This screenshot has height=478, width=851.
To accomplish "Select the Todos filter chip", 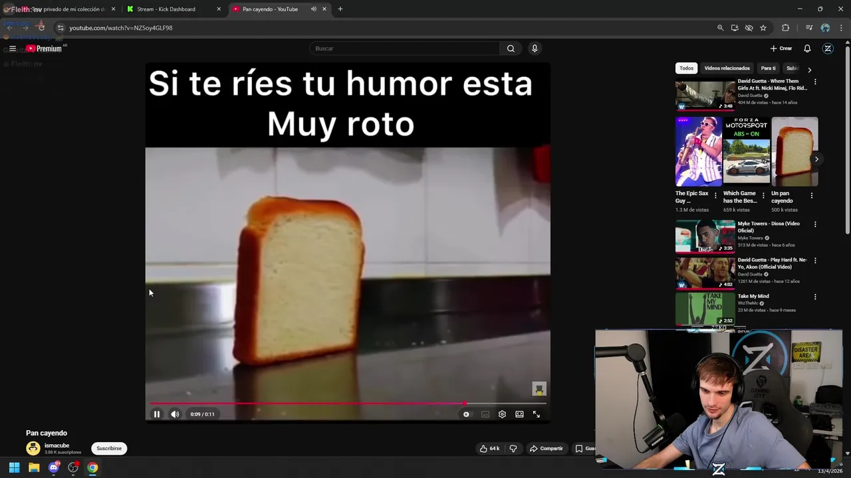I will (x=687, y=68).
